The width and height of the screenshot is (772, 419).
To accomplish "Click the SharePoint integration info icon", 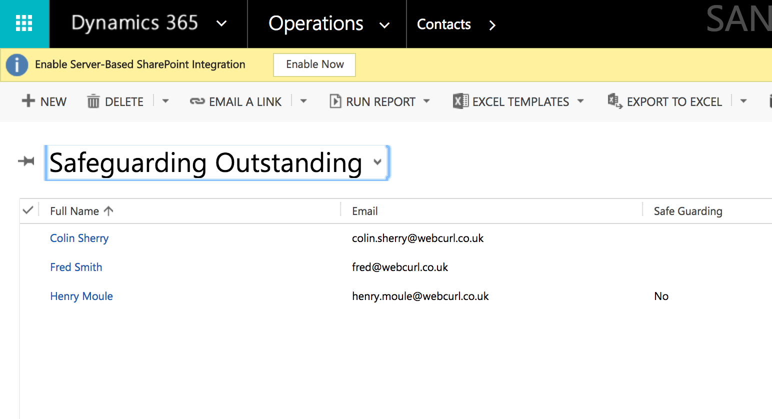I will pyautogui.click(x=16, y=64).
